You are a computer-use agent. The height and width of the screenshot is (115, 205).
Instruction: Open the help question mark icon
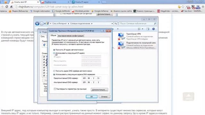153,29
